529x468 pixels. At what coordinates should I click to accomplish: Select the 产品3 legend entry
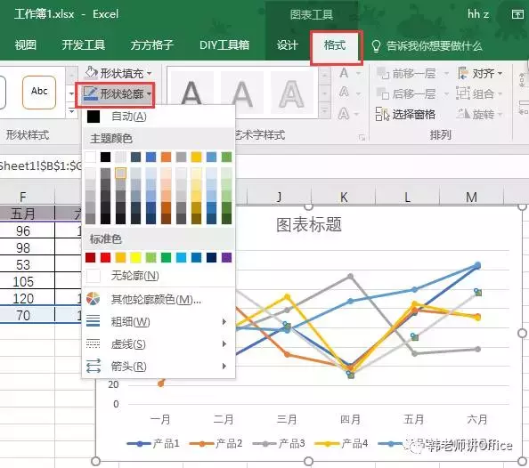[279, 443]
